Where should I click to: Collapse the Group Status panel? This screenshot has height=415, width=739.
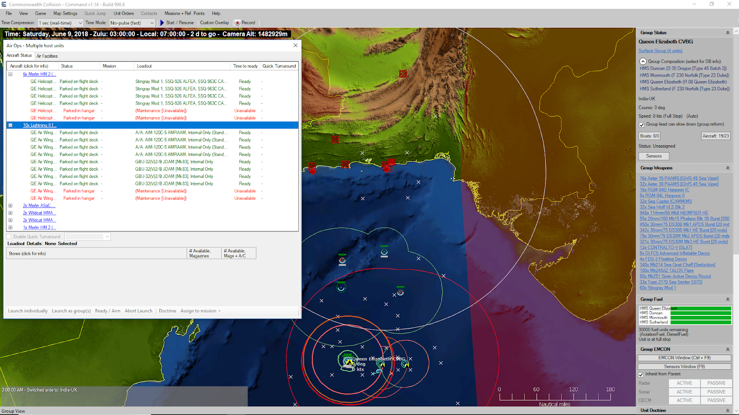click(x=728, y=33)
